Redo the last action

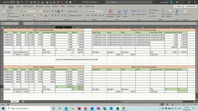(x=26, y=2)
